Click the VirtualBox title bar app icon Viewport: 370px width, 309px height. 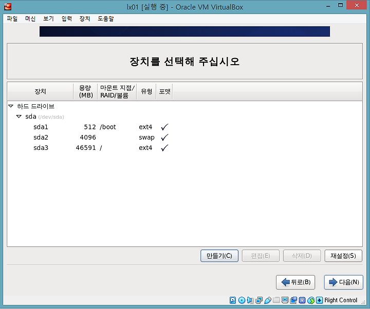pyautogui.click(x=8, y=7)
